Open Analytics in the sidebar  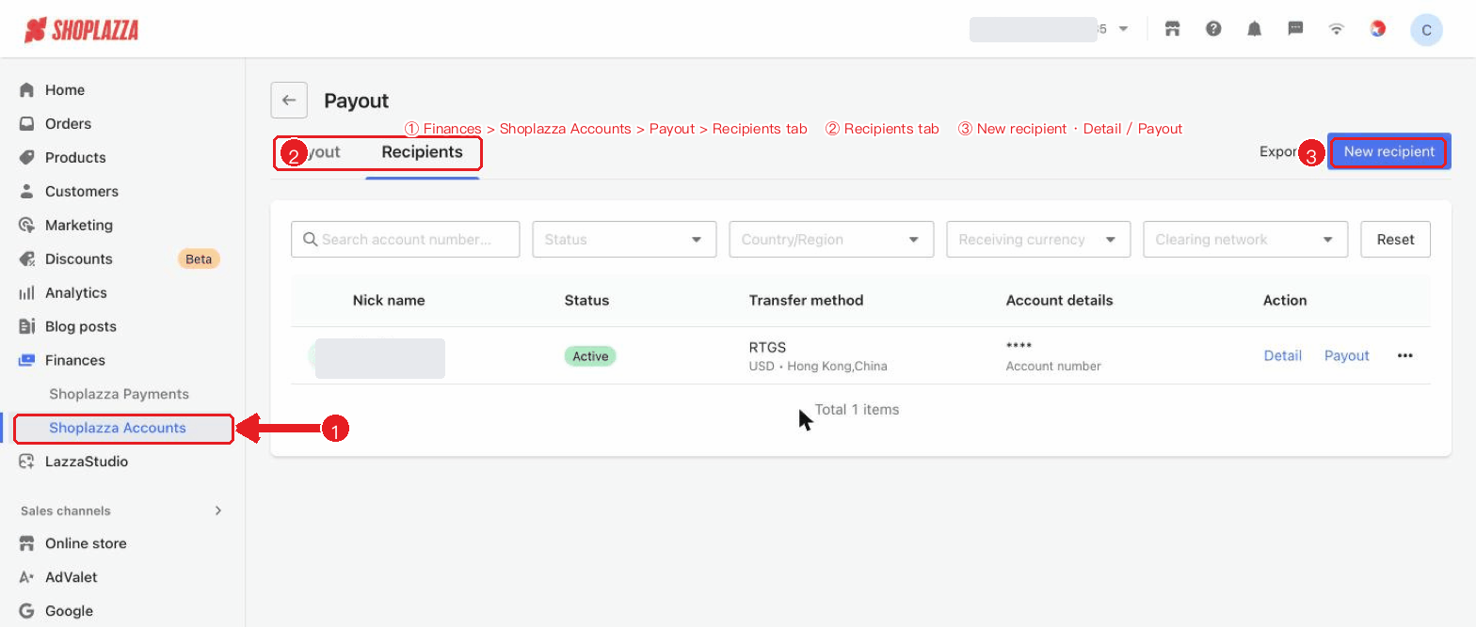pos(76,293)
